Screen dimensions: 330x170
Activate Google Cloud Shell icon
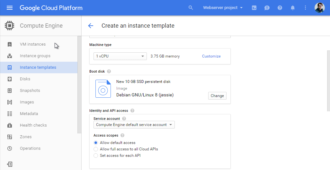(x=254, y=8)
